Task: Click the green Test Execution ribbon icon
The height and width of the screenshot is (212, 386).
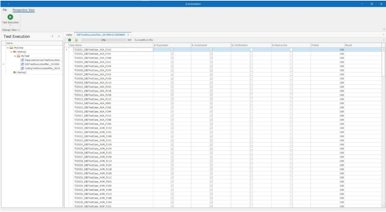Action: click(10, 17)
